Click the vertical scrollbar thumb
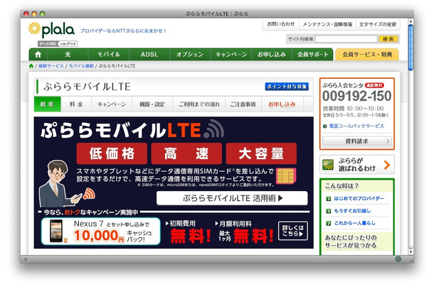The width and height of the screenshot is (434, 284). tap(411, 48)
